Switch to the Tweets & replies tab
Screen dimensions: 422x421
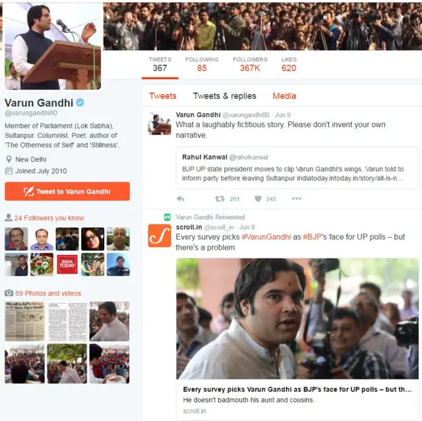(224, 96)
